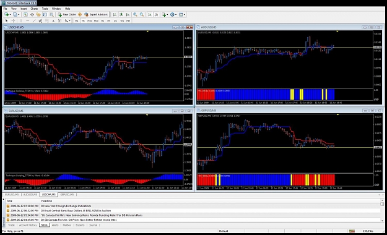Select the Fibonacci Retracement tool
The height and width of the screenshot is (235, 387).
pos(47,20)
